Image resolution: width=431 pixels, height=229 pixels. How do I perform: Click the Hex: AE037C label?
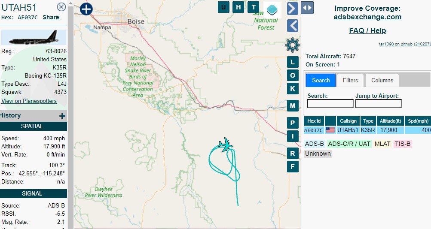[19, 18]
